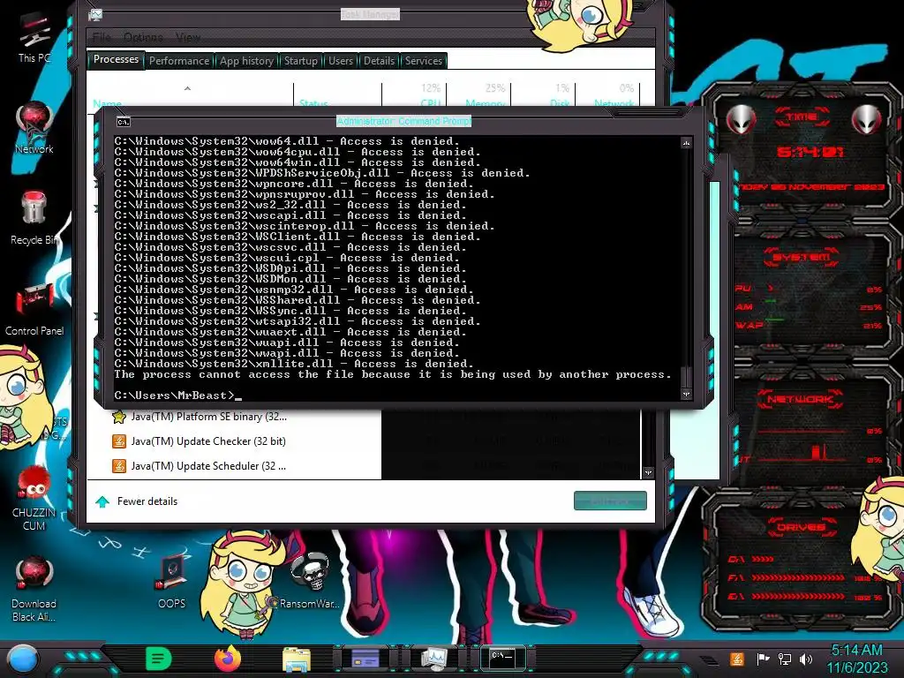Switch to the Performance tab
This screenshot has width=904, height=678.
(x=179, y=61)
